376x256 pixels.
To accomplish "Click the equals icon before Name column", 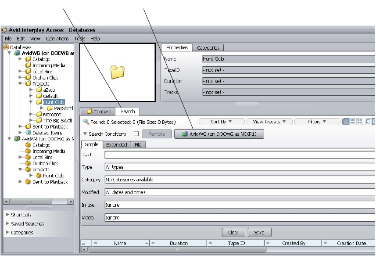I will tap(96, 243).
